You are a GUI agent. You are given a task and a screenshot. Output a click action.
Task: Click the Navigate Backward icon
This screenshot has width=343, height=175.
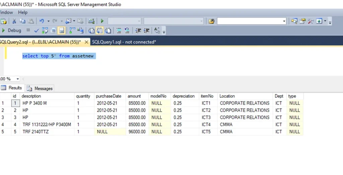point(68,21)
